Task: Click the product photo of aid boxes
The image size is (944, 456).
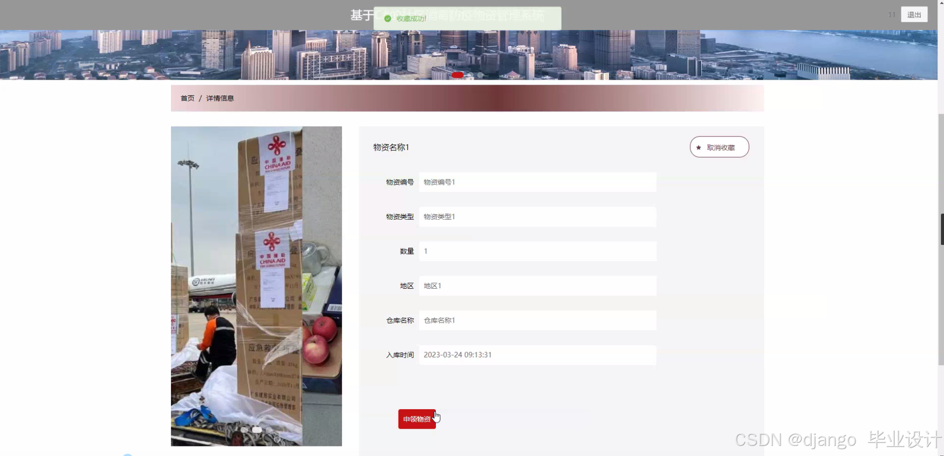Action: tap(256, 286)
